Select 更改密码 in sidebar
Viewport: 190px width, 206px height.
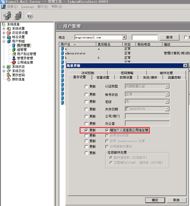coord(18,75)
